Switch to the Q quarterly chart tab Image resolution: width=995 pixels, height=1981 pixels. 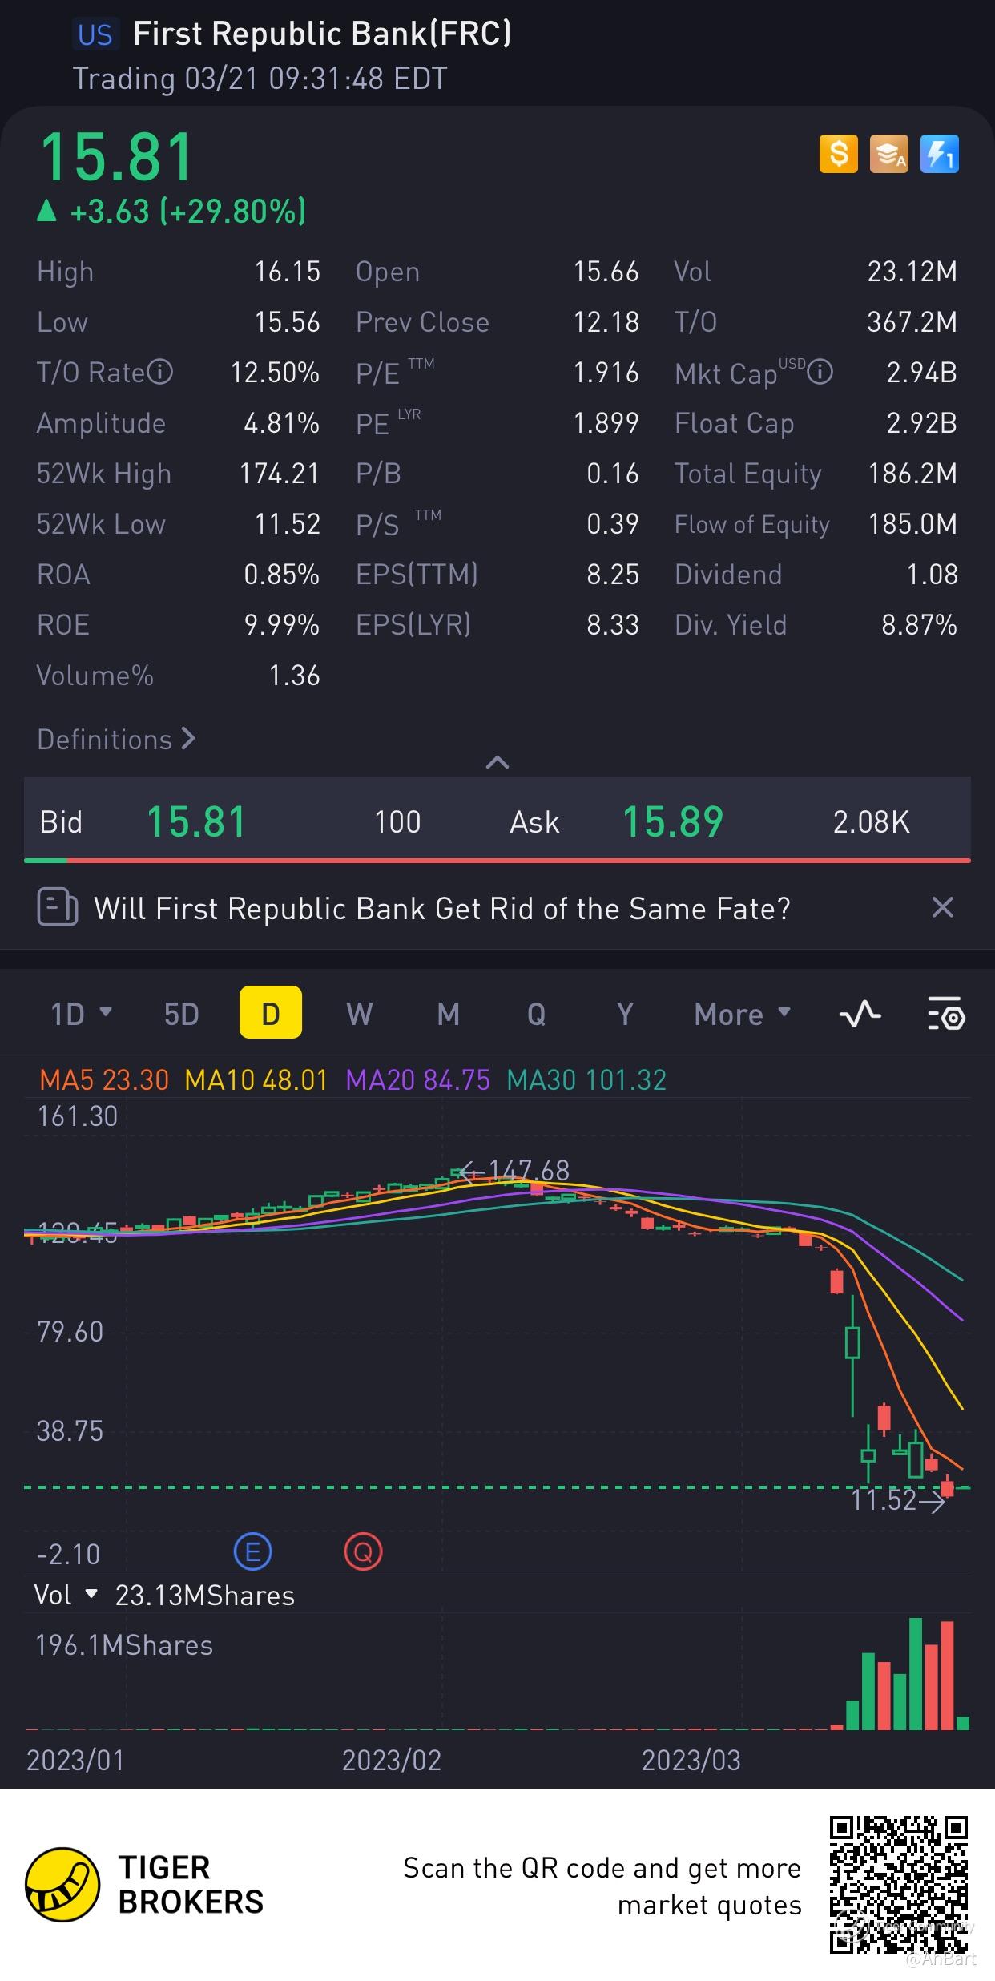(x=537, y=1015)
